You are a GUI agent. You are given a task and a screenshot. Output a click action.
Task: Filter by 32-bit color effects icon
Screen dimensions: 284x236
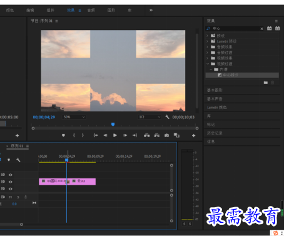coord(277,28)
